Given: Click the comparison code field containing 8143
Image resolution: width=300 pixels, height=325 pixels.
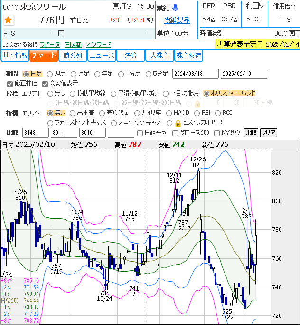Looking at the screenshot, I should point(34,133).
